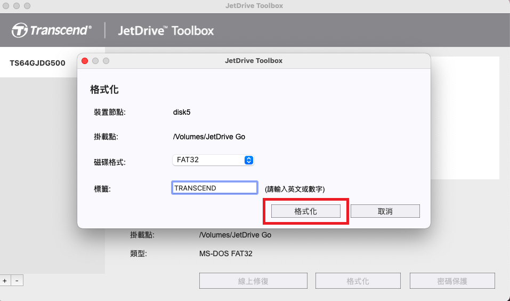The width and height of the screenshot is (510, 301).
Task: Click the 線上修復 button in main window
Action: 253,281
